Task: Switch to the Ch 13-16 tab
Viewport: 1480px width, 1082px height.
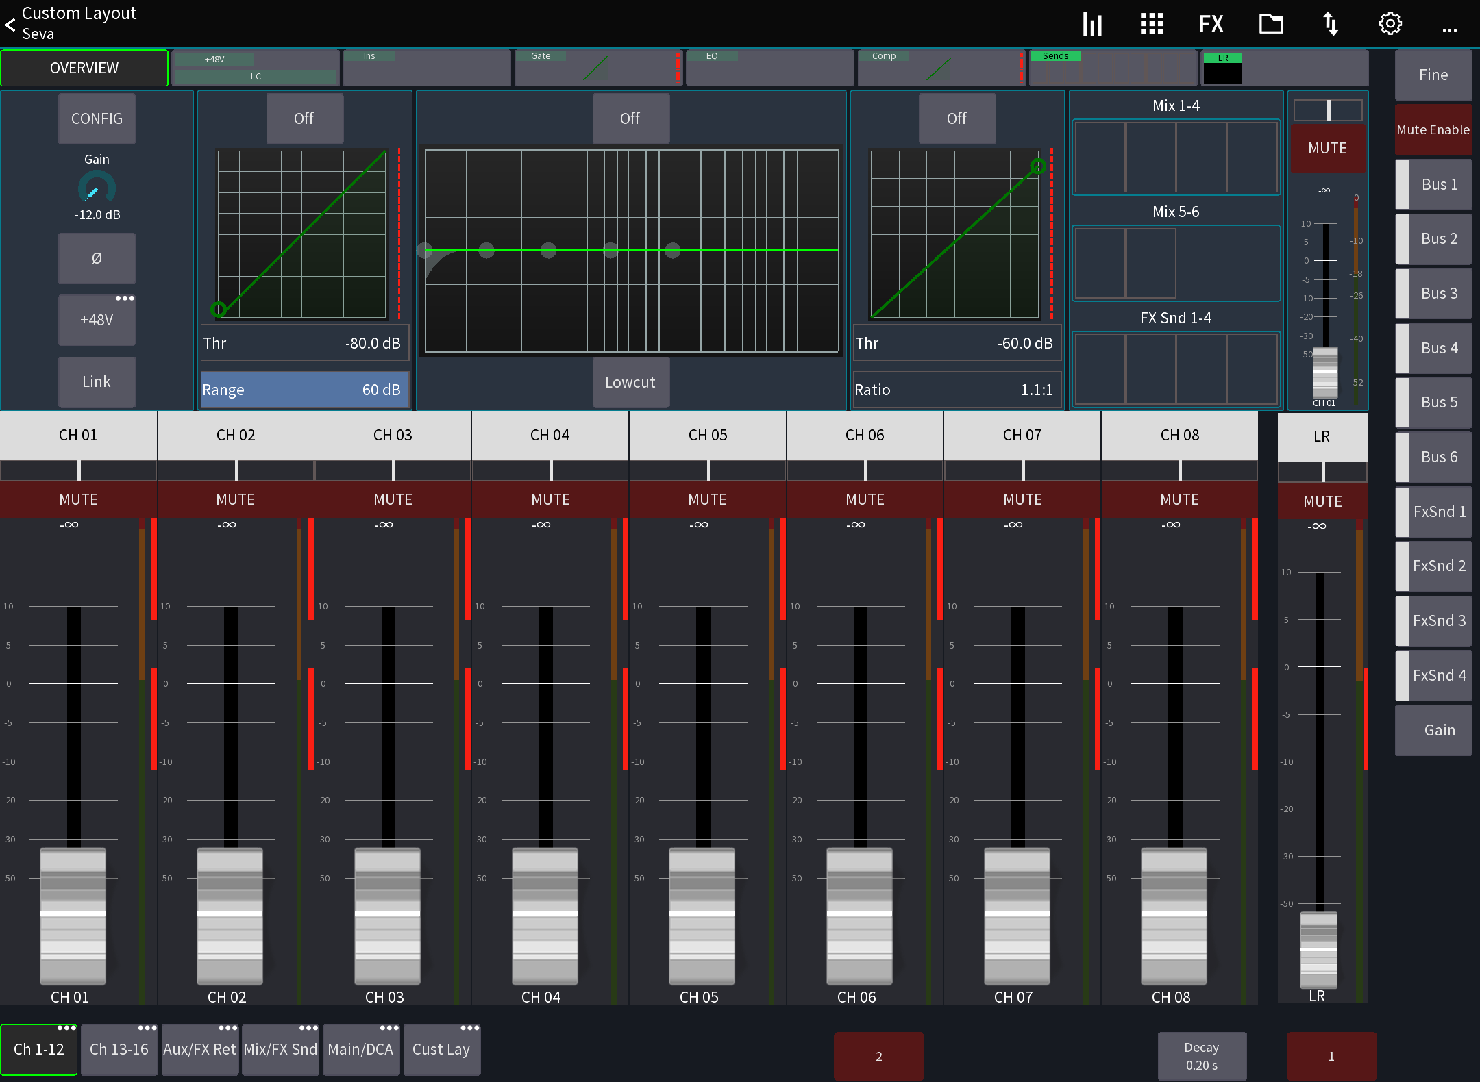Action: (x=118, y=1049)
